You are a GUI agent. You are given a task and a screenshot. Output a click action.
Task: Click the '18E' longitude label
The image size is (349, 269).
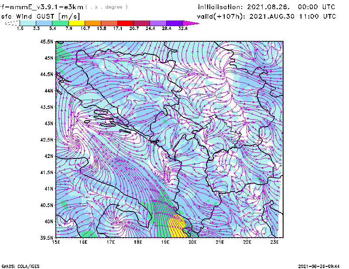click(138, 242)
